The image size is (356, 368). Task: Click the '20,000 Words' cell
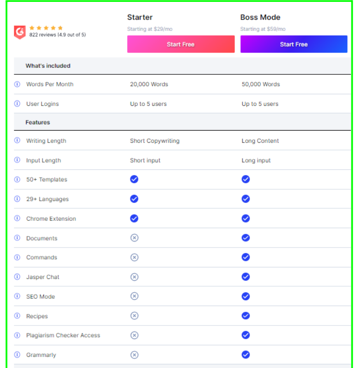[149, 84]
